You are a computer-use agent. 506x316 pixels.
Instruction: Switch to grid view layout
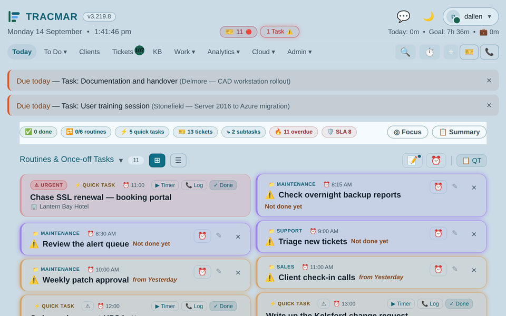(157, 160)
